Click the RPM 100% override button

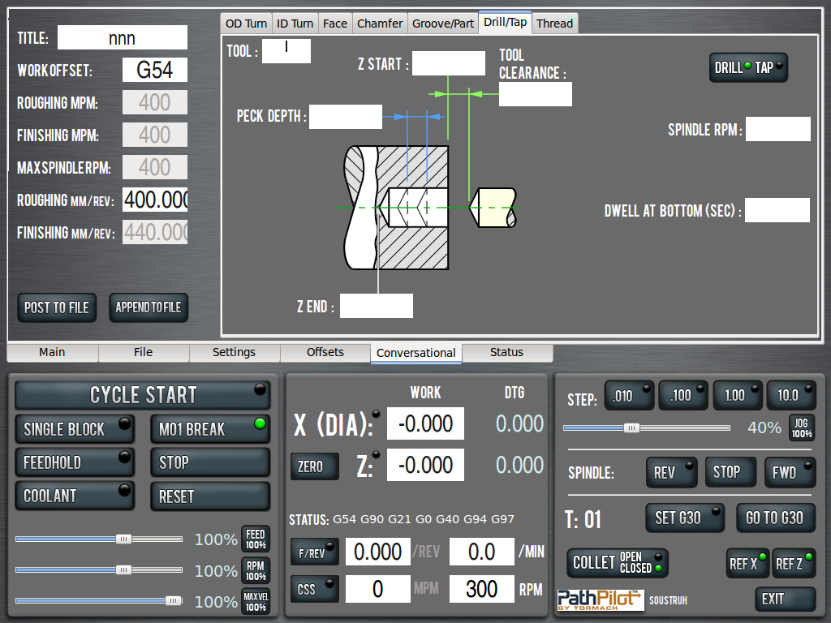pos(256,571)
